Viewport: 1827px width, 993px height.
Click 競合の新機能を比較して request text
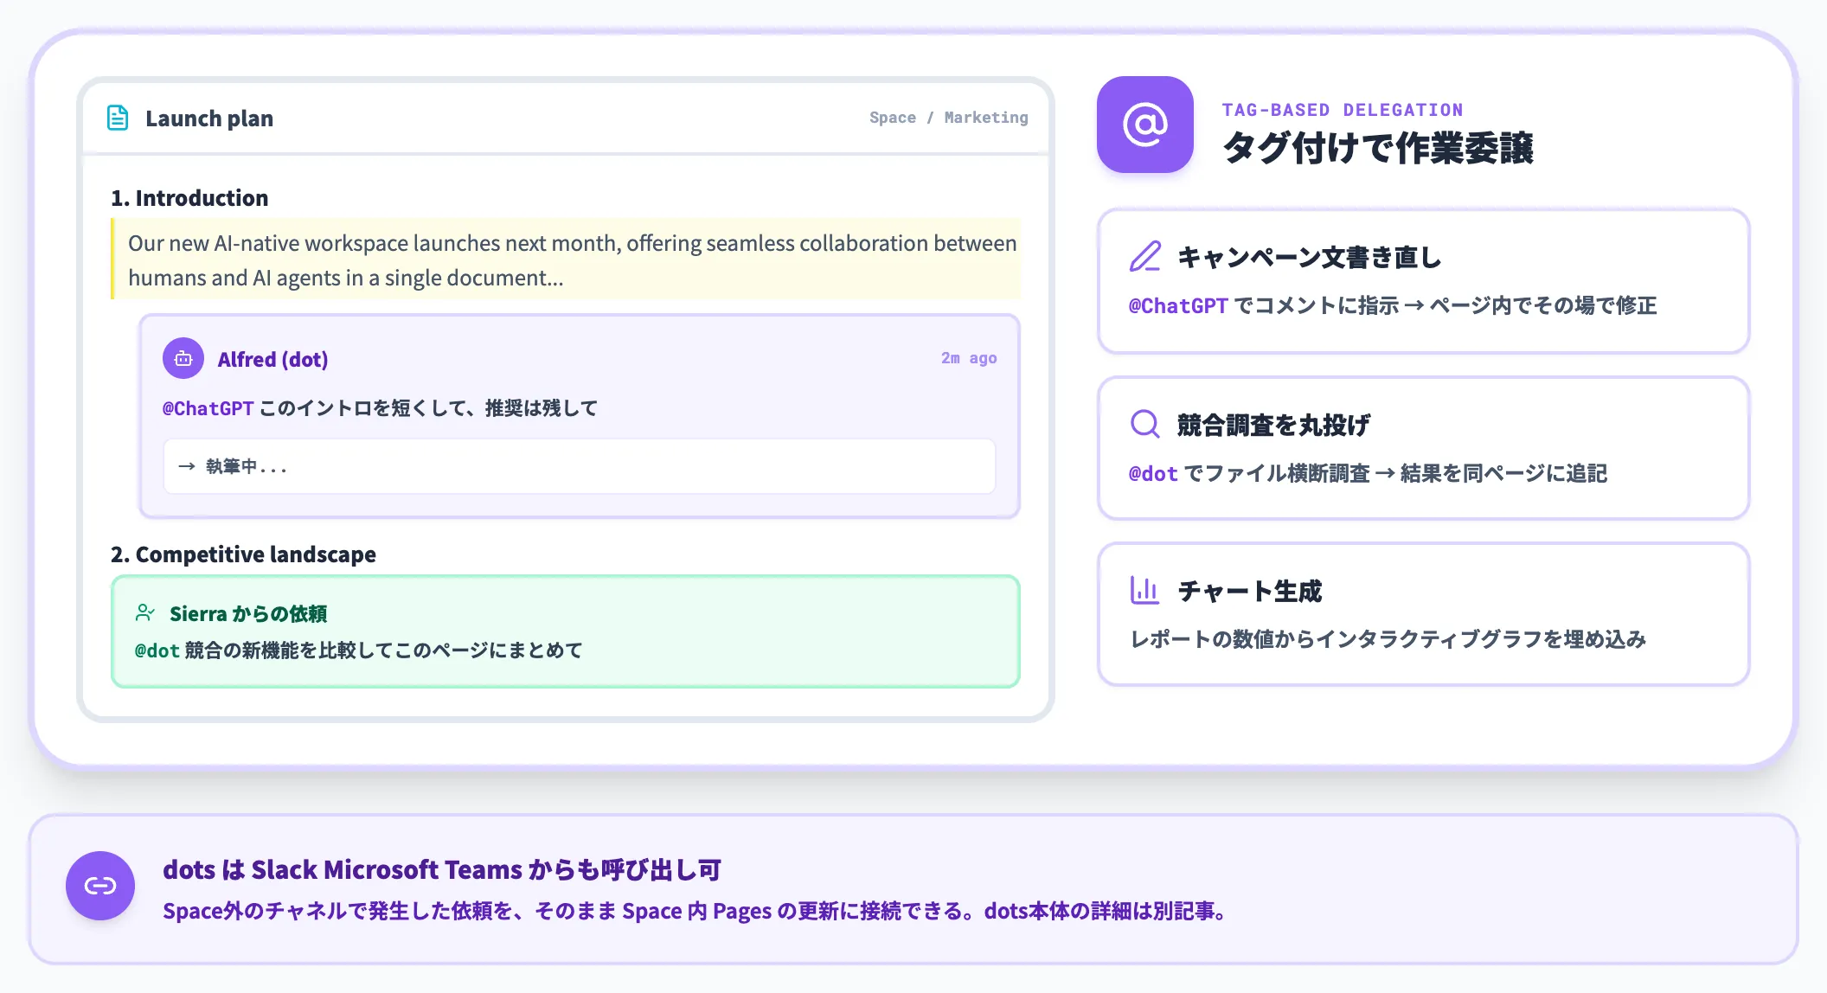(x=384, y=650)
